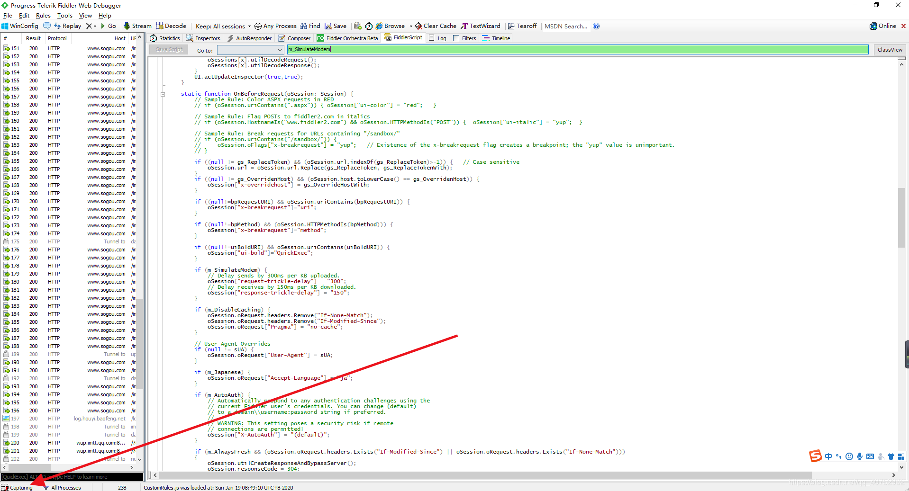Click the timer stopwatch toolbar icon

[369, 26]
